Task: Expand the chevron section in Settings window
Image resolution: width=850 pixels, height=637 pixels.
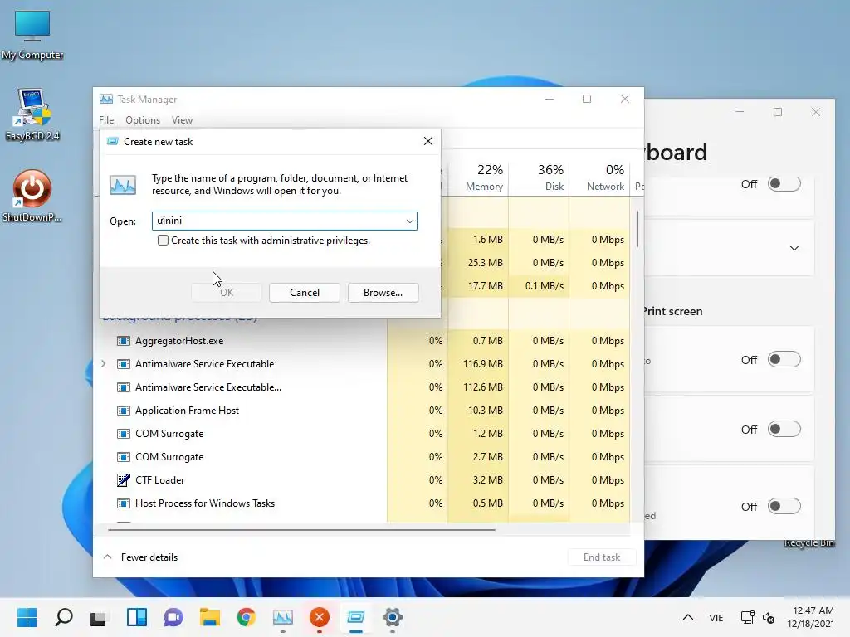Action: pyautogui.click(x=794, y=248)
